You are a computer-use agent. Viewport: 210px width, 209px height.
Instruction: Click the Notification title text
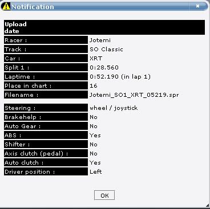33,7
